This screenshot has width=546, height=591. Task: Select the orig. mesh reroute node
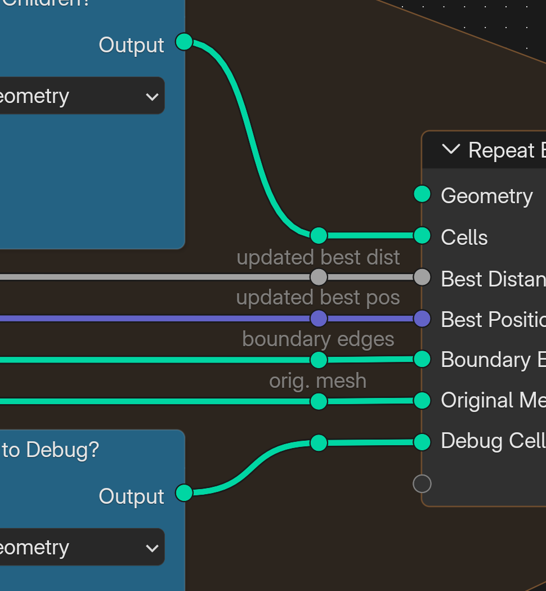click(x=319, y=401)
